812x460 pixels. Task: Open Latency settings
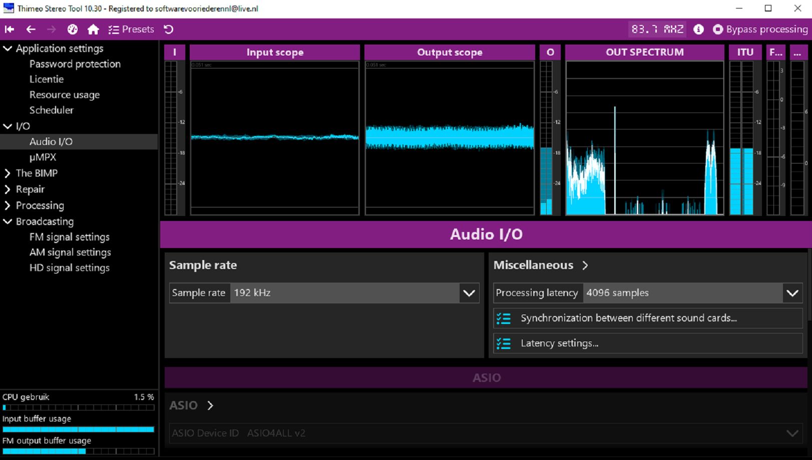(x=648, y=343)
